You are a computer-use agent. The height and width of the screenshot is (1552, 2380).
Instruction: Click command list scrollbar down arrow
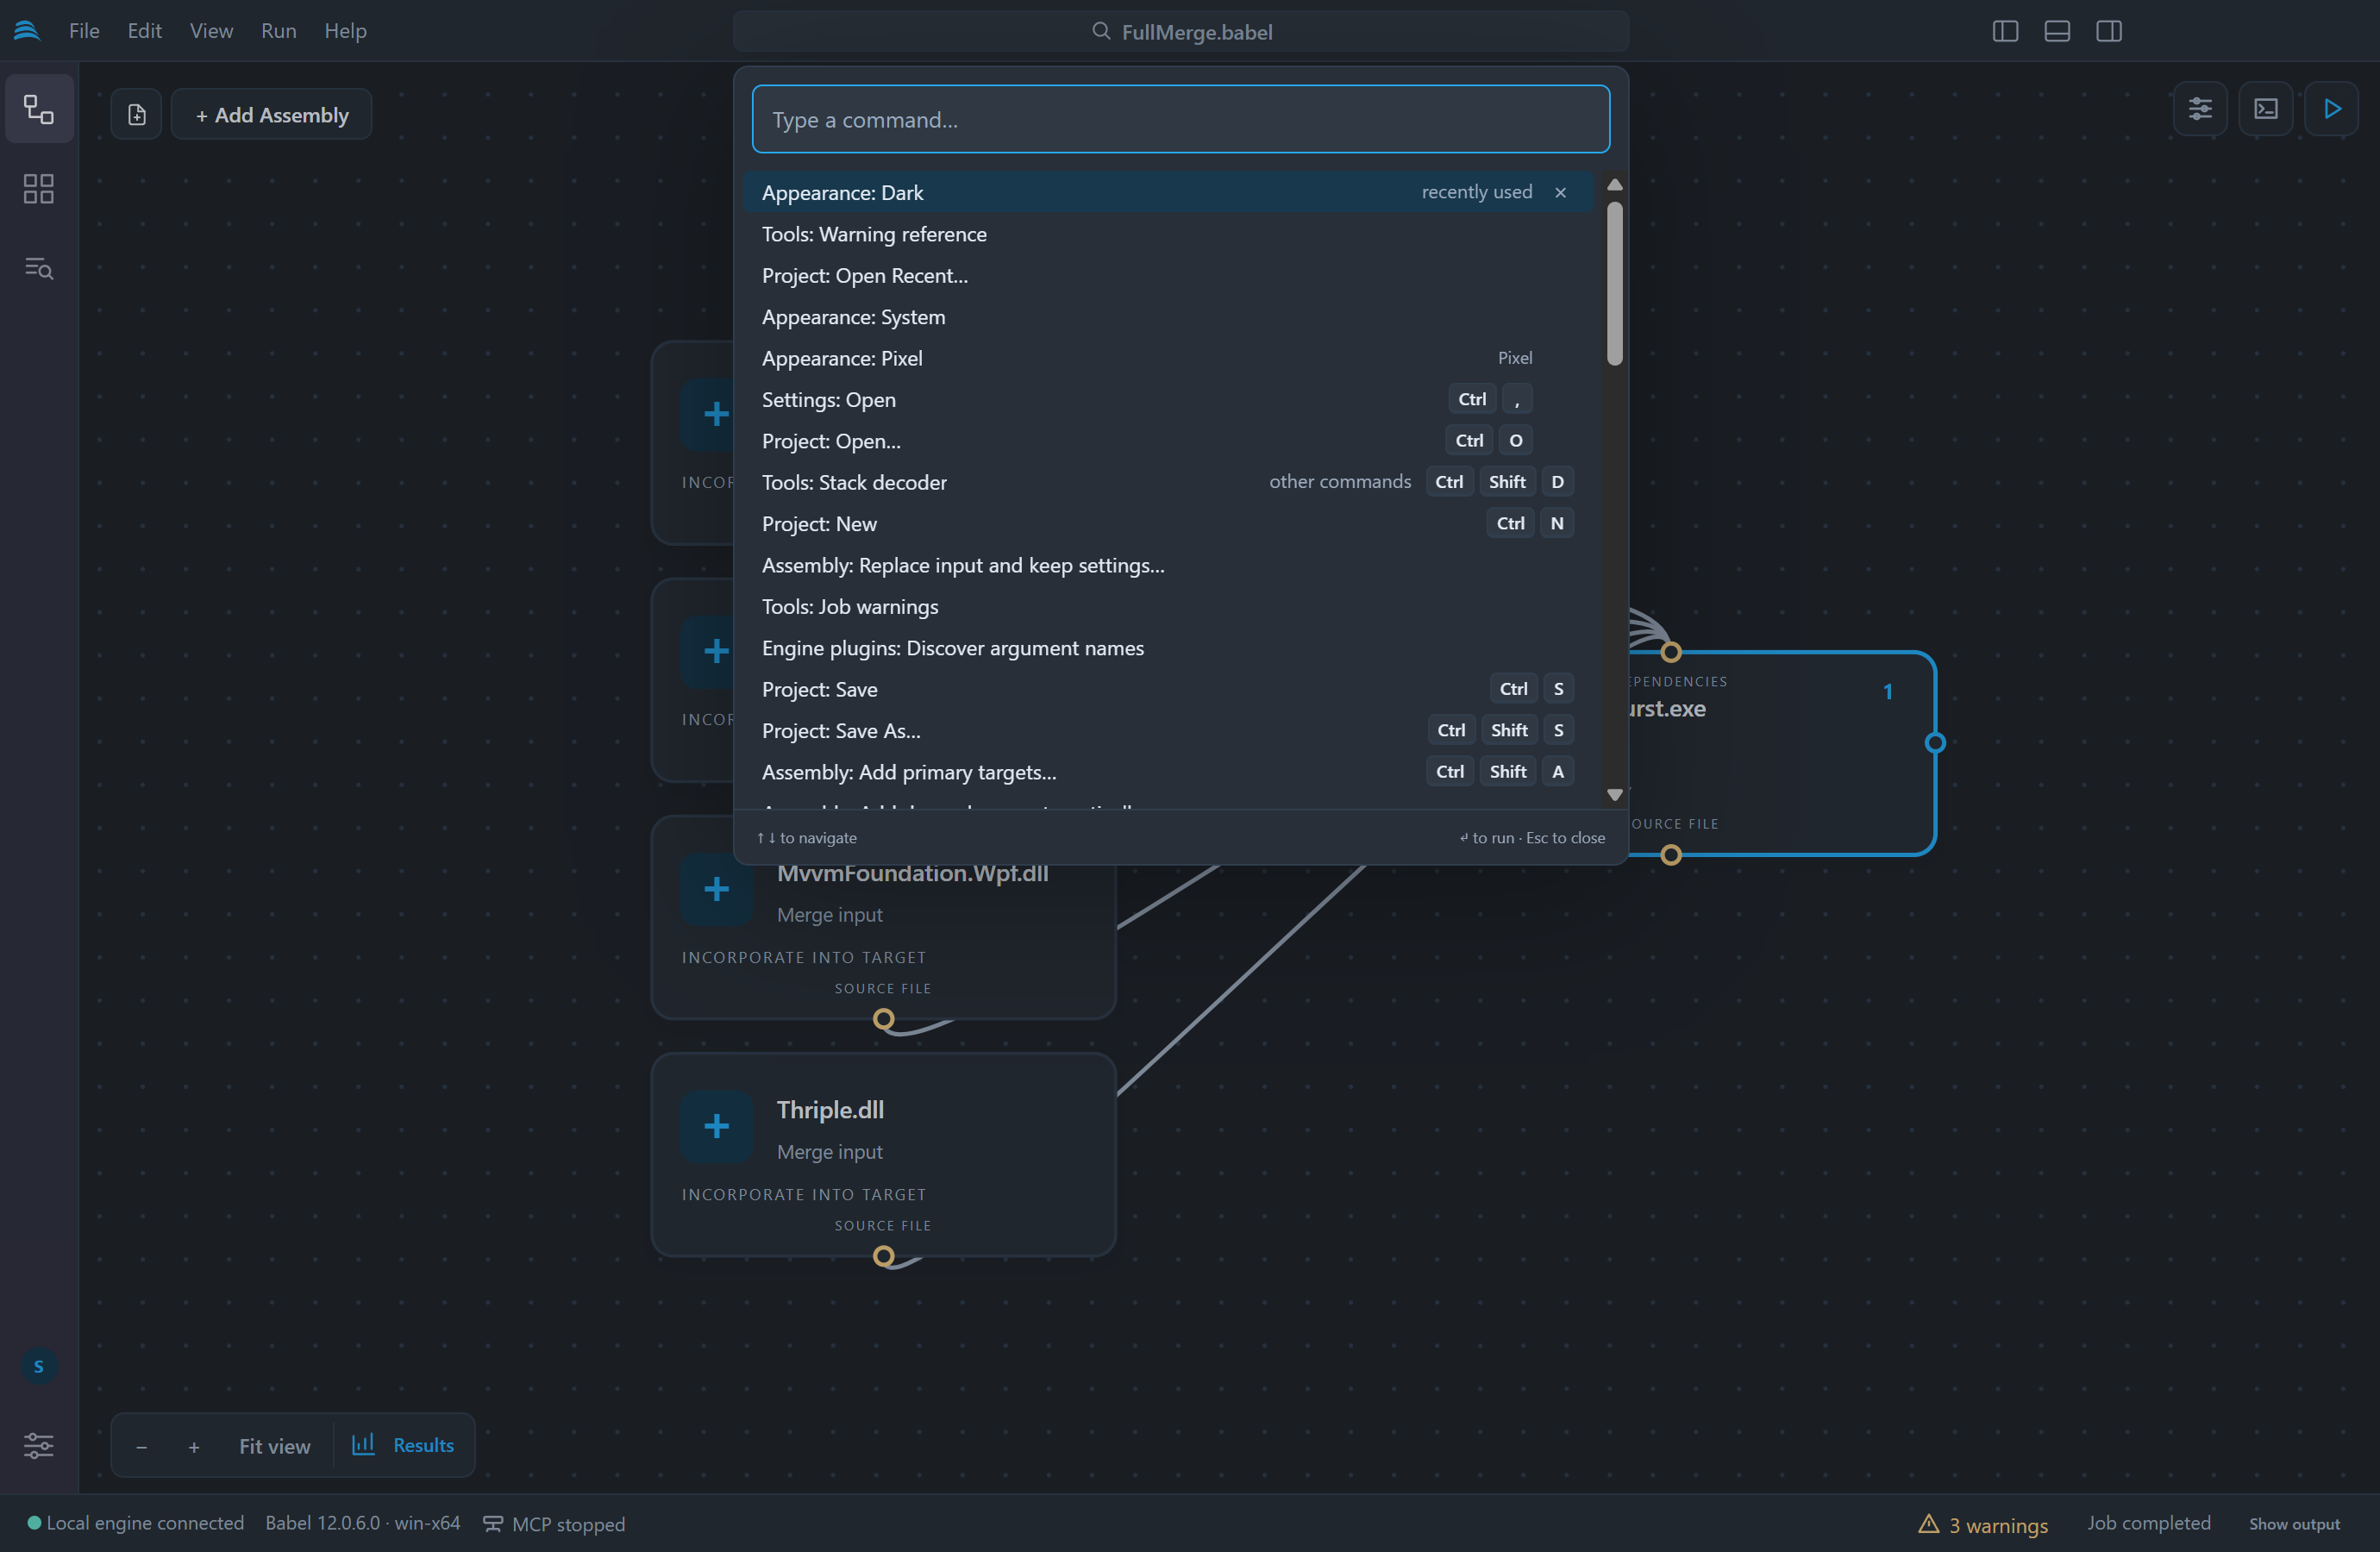pos(1614,795)
